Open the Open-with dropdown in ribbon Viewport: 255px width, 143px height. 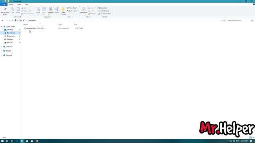[92, 8]
